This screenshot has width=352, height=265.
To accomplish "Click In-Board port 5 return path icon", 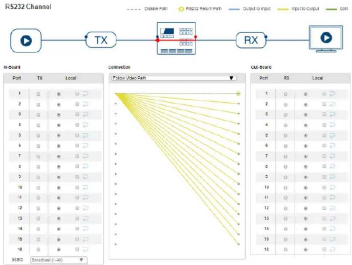I will (85, 135).
